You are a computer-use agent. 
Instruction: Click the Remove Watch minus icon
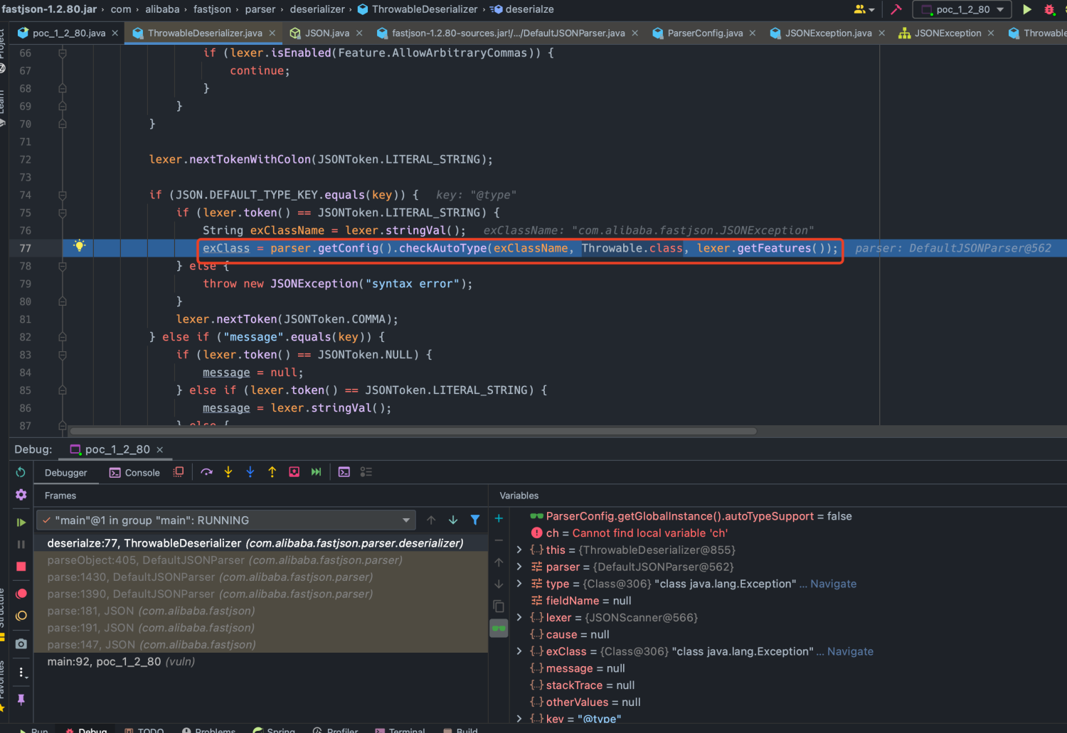499,540
